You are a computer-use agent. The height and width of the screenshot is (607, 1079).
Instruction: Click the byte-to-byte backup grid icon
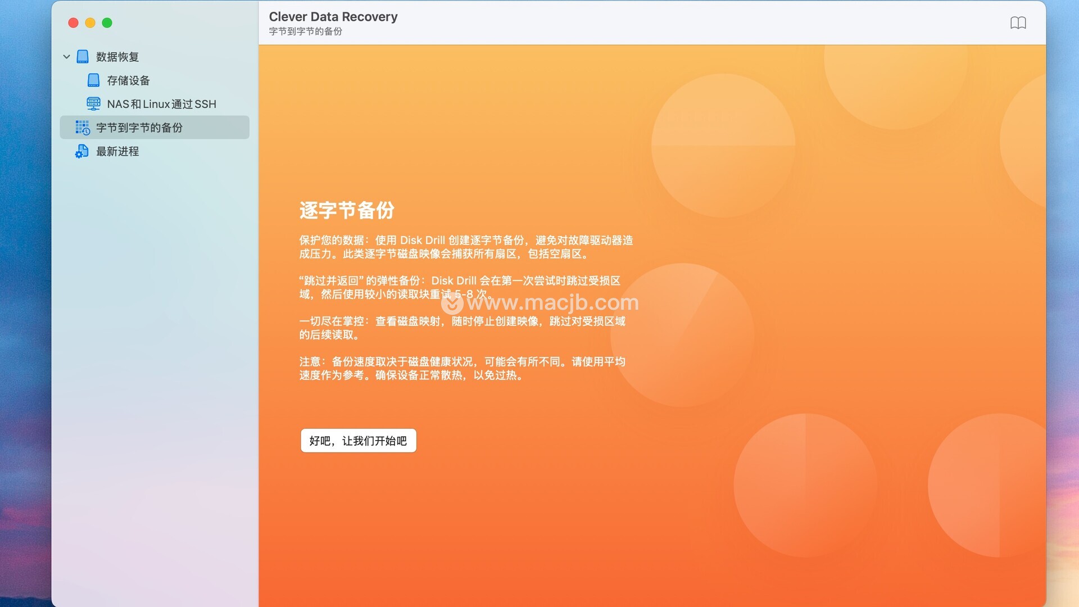pos(83,128)
